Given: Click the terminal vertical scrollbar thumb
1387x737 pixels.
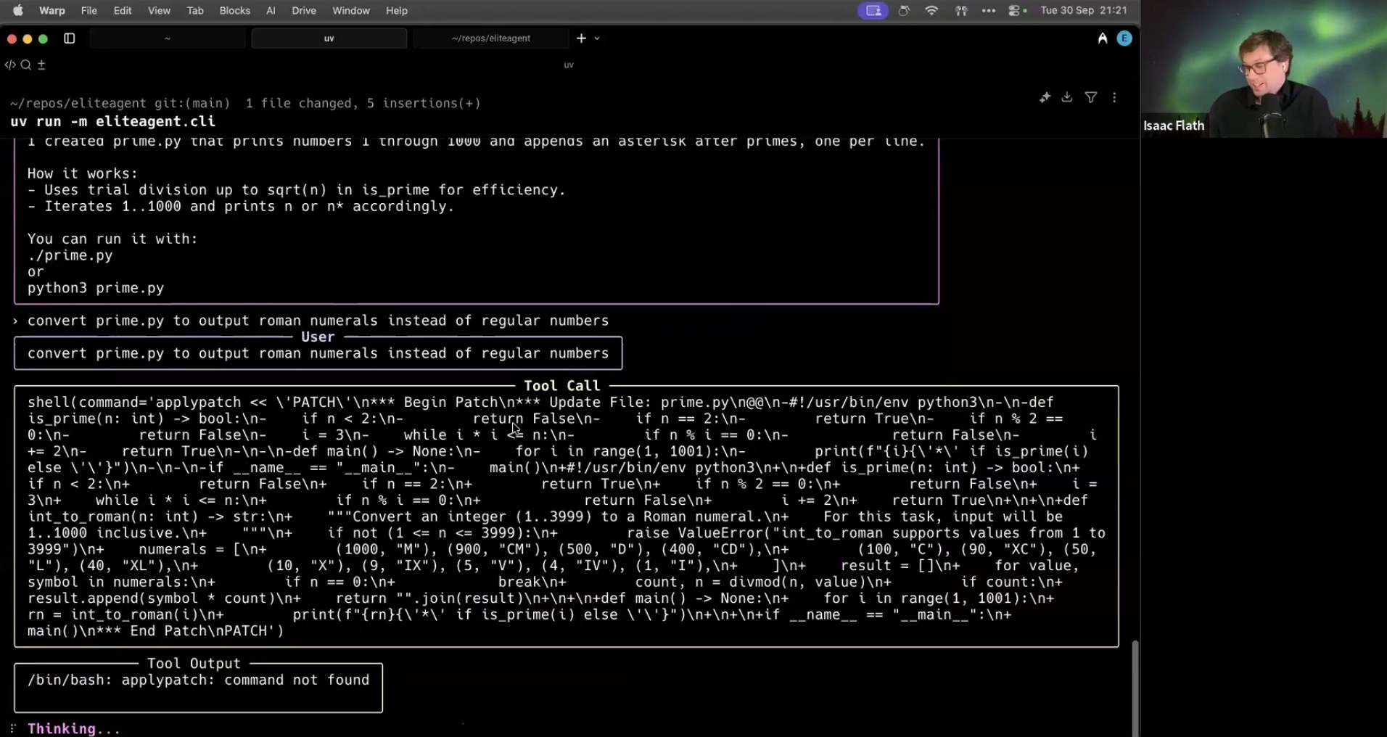Looking at the screenshot, I should pos(1135,687).
